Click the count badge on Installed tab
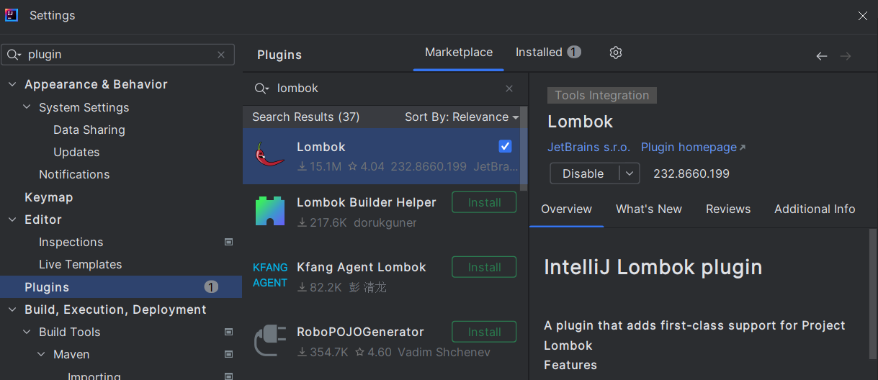Viewport: 878px width, 380px height. tap(574, 52)
